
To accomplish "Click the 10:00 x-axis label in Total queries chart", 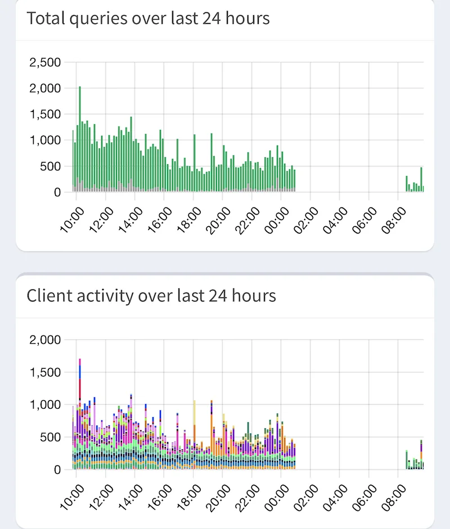I will 71,220.
